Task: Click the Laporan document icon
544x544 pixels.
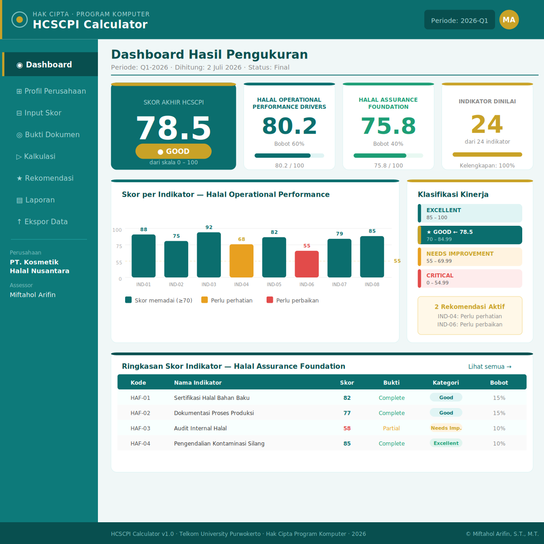Action: tap(19, 200)
